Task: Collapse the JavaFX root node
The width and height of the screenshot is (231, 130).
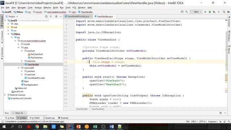Action: coord(5,21)
